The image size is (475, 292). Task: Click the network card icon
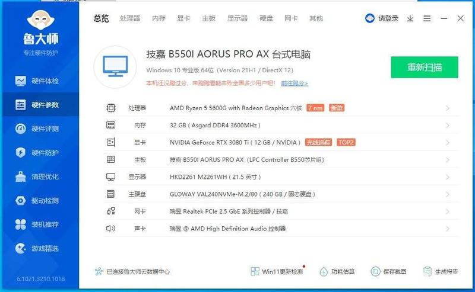[111, 211]
